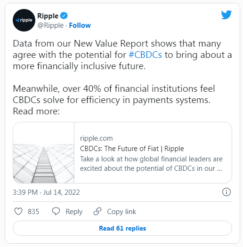Click the 835 likes count
This screenshot has height=247, width=243.
point(33,211)
